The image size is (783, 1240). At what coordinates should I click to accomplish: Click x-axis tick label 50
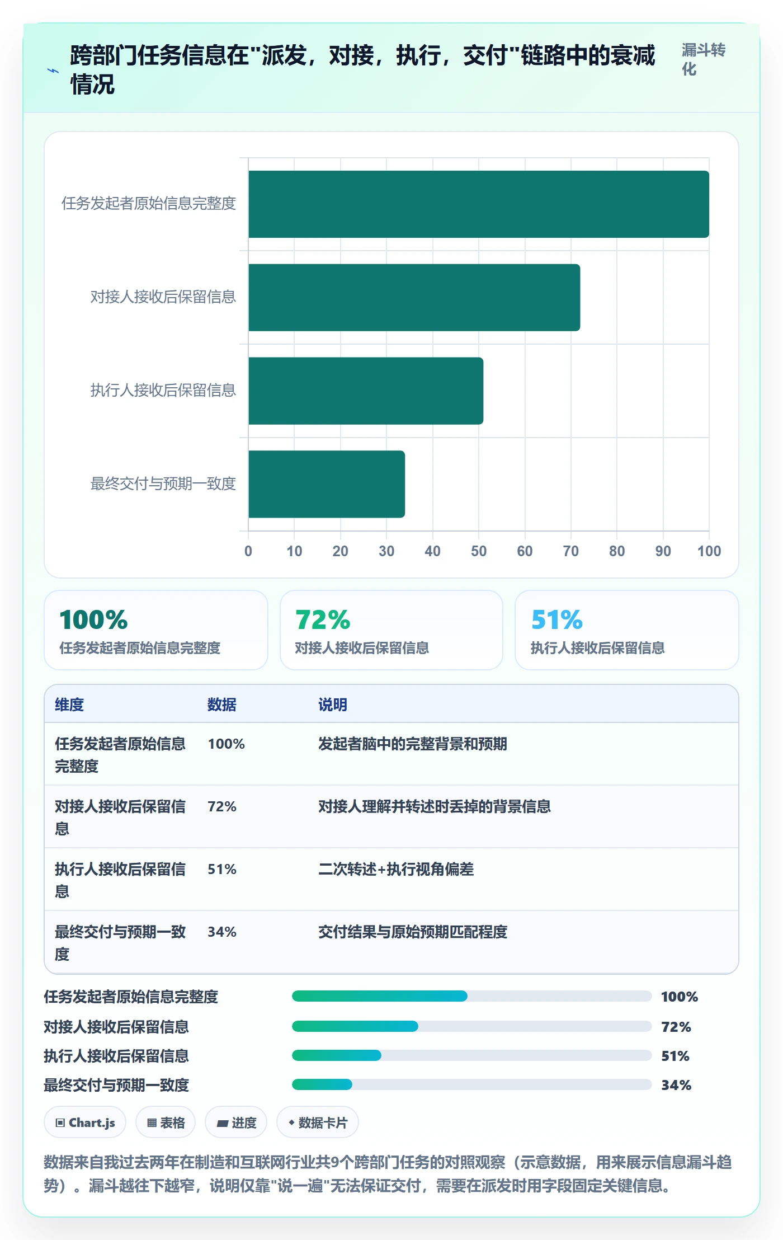(479, 551)
